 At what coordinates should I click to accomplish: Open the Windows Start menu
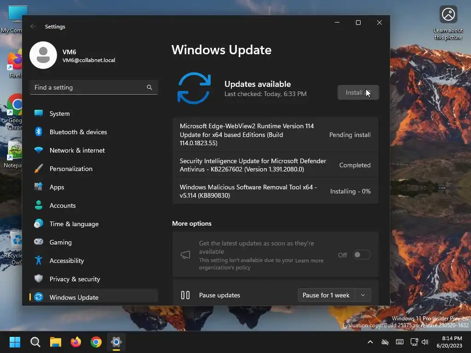(15, 342)
